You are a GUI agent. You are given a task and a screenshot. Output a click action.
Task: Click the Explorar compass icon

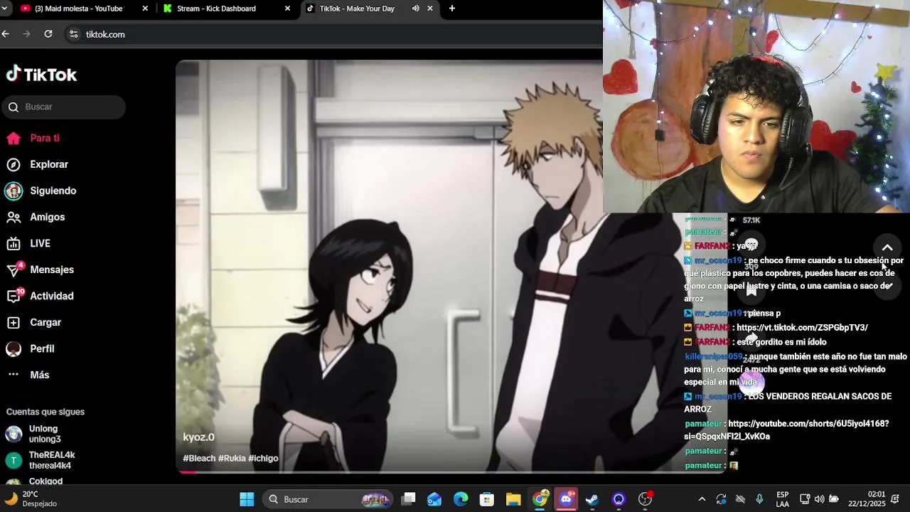[x=14, y=164]
